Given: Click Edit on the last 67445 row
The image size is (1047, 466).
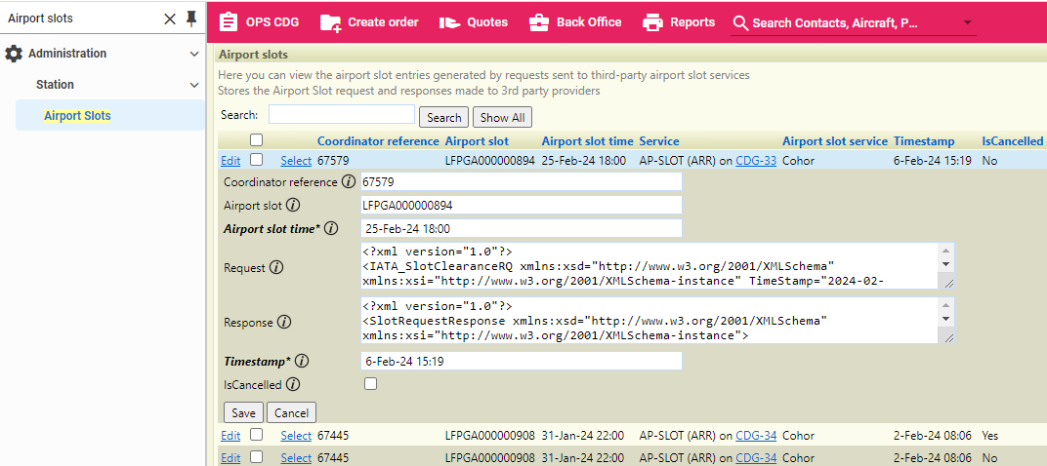Looking at the screenshot, I should point(230,458).
